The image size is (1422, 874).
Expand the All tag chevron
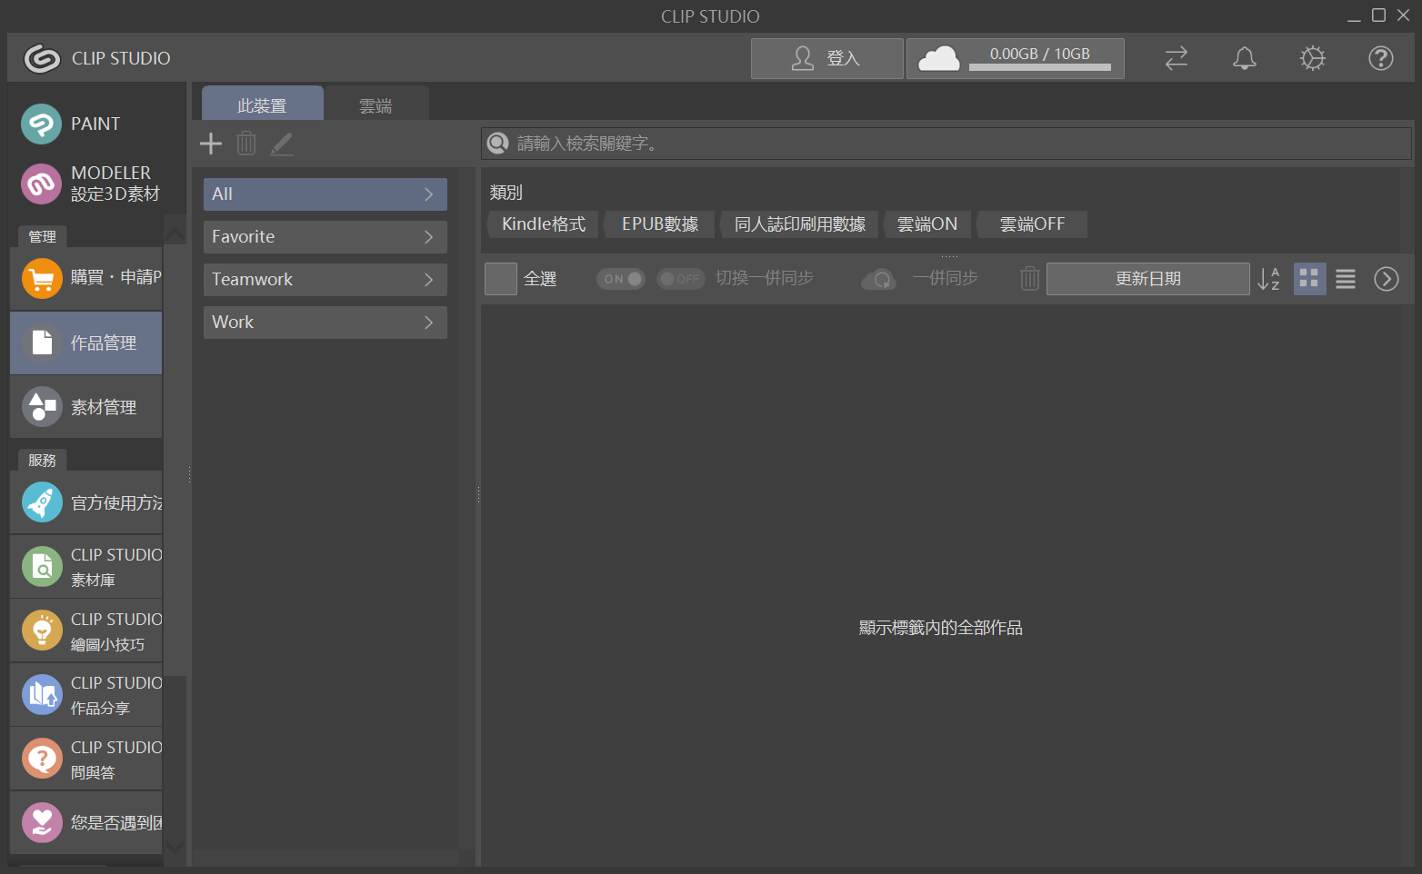tap(429, 194)
